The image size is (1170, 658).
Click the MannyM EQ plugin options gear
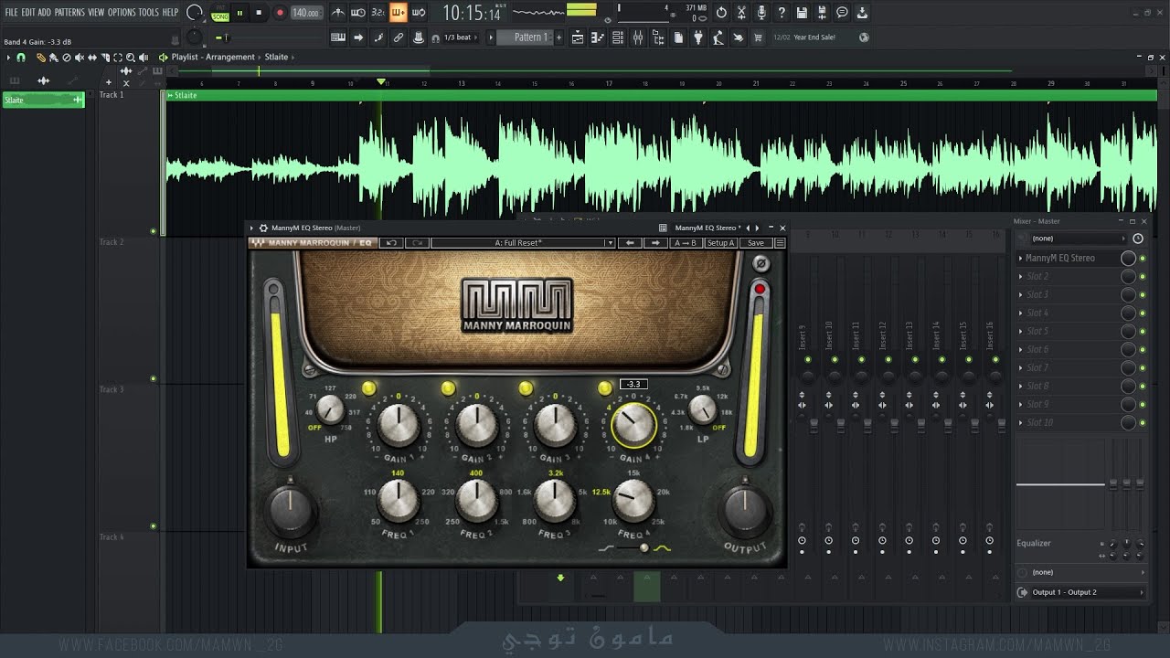click(x=263, y=228)
